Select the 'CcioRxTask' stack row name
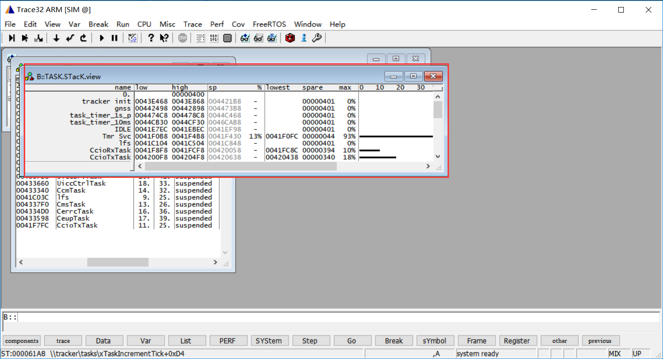 tap(110, 150)
